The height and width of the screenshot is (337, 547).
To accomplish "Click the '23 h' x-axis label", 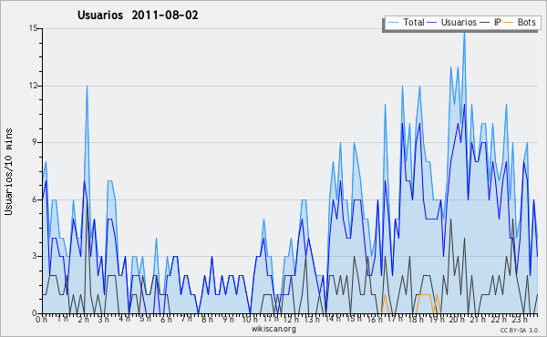I will pyautogui.click(x=519, y=319).
